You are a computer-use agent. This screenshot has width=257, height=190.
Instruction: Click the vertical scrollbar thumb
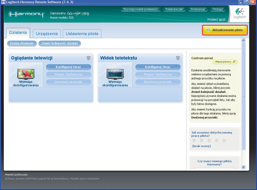coord(243,96)
